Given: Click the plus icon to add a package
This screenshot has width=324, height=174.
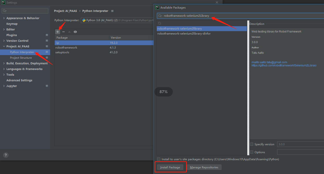Looking at the screenshot, I should point(58,32).
